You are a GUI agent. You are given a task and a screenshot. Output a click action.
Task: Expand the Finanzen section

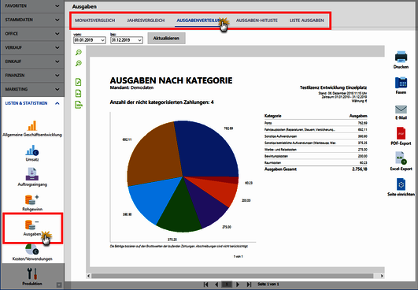pyautogui.click(x=32, y=75)
